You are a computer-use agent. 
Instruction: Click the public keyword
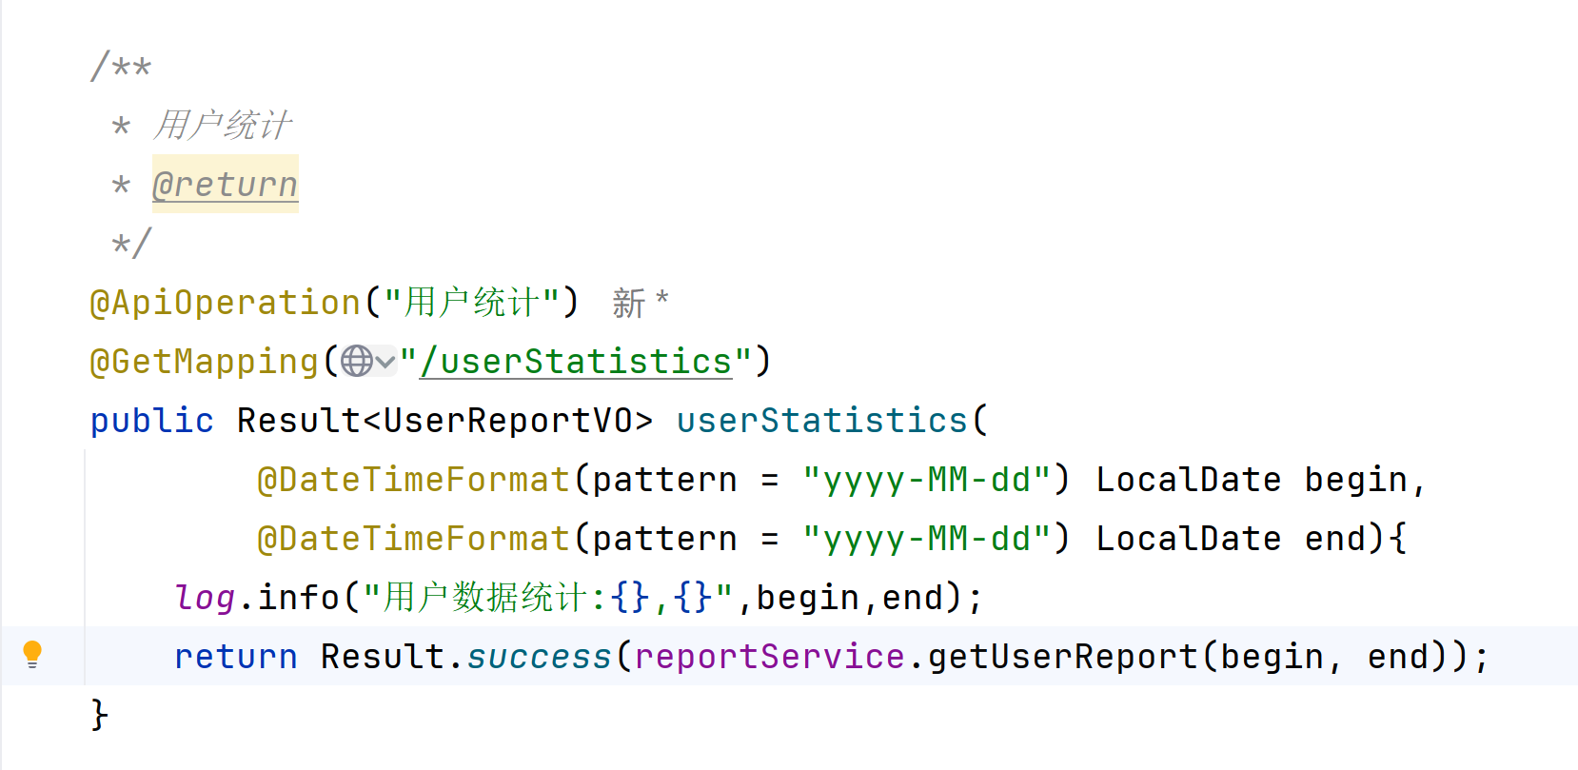(152, 421)
